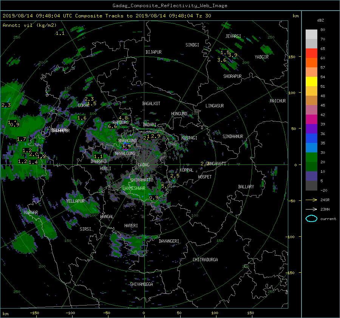340x318 pixels.
Task: Select the 2.3 VIL value at left edge
Action: 6,105
